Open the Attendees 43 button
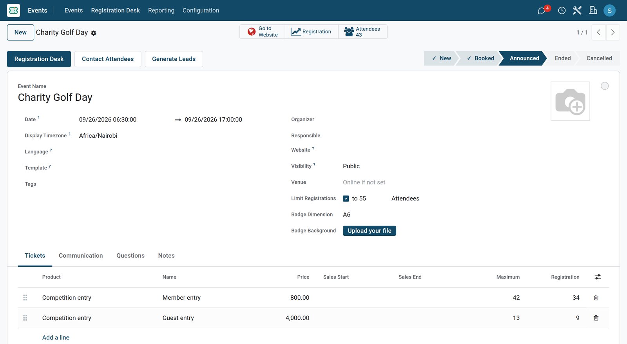627x344 pixels. [362, 32]
